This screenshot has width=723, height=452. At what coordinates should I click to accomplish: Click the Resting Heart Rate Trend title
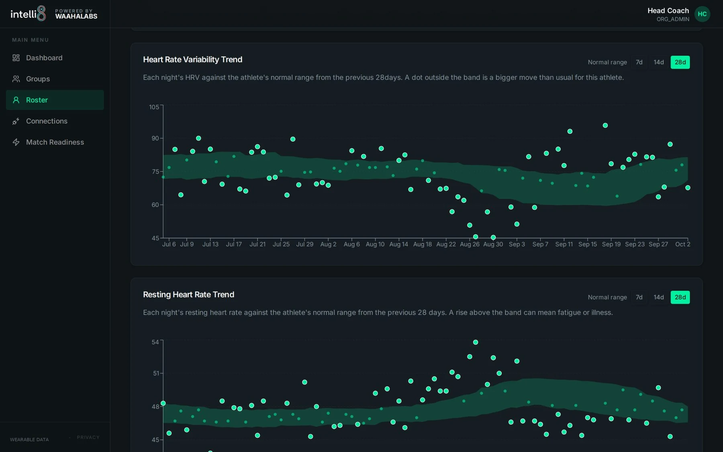[x=189, y=295]
